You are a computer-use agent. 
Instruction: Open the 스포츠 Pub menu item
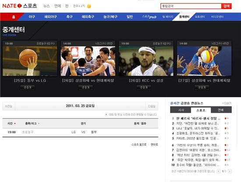click(149, 17)
